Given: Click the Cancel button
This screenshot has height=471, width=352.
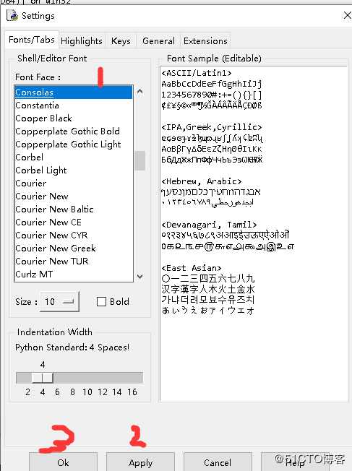Looking at the screenshot, I should click(218, 462).
